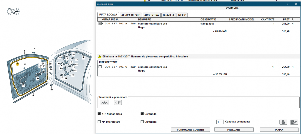301x134 pixels.
Task: Click the yellow warning triangle icon
Action: click(99, 57)
